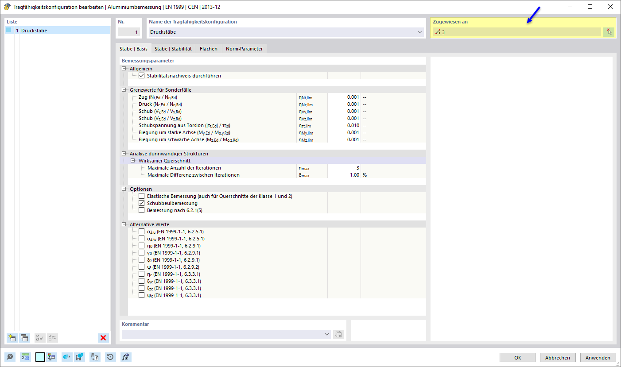Open the help tool

point(10,357)
